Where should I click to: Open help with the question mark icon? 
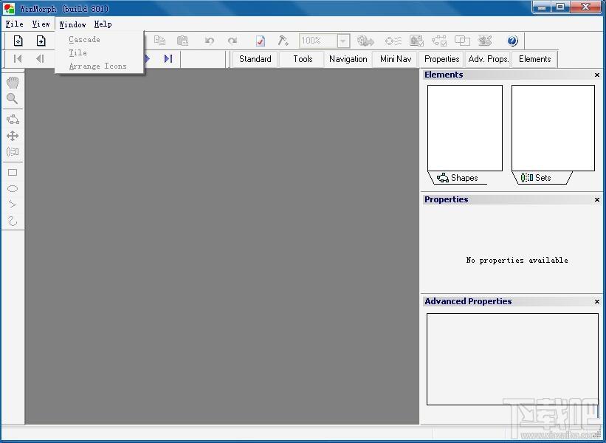tap(512, 41)
